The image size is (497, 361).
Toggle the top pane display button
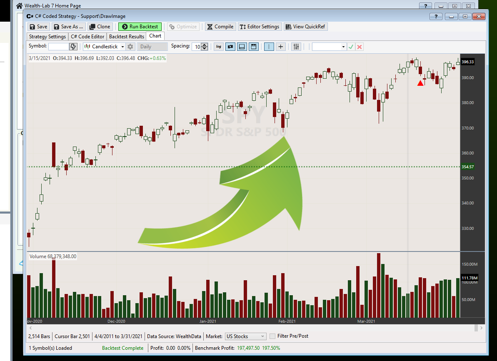point(254,47)
